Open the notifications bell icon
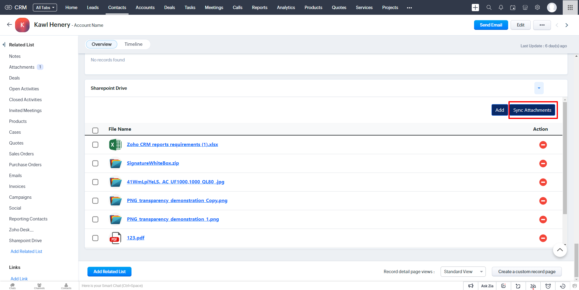The height and width of the screenshot is (290, 579). pyautogui.click(x=501, y=8)
